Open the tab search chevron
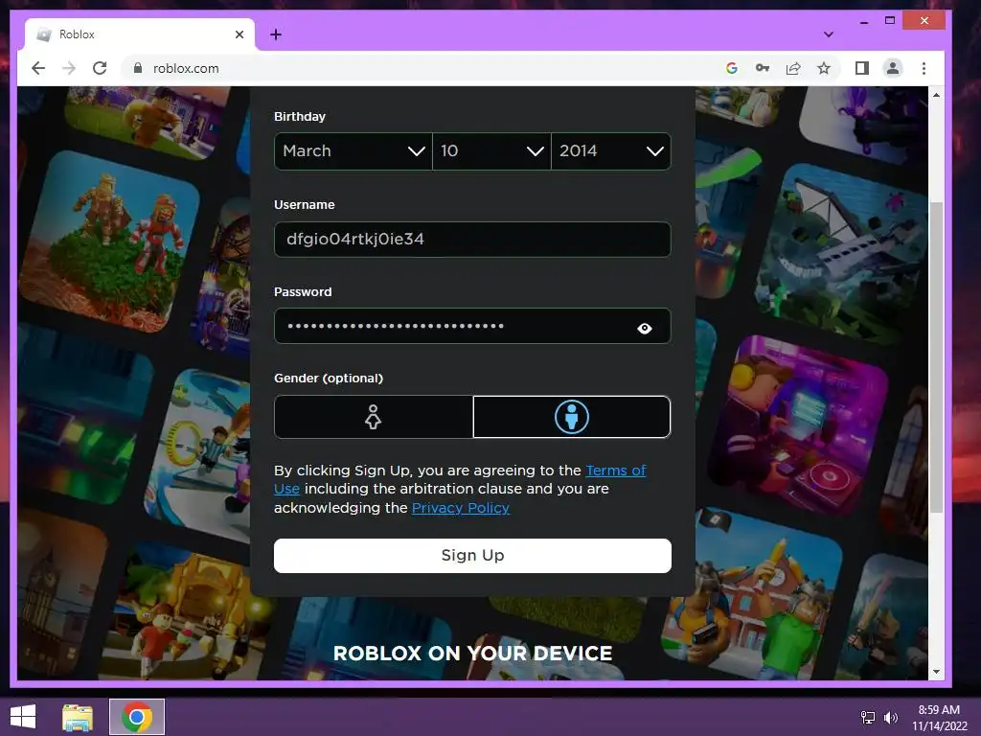This screenshot has width=981, height=736. point(829,34)
